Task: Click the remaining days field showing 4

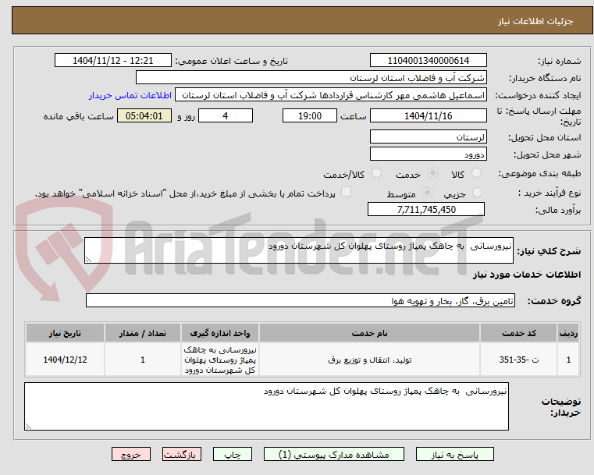Action: pyautogui.click(x=226, y=115)
